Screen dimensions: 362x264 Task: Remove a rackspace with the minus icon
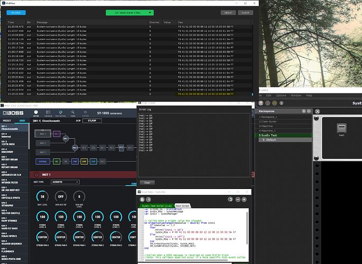click(309, 111)
